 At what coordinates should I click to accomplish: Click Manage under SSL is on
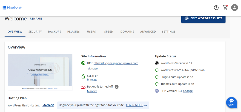tap(92, 80)
